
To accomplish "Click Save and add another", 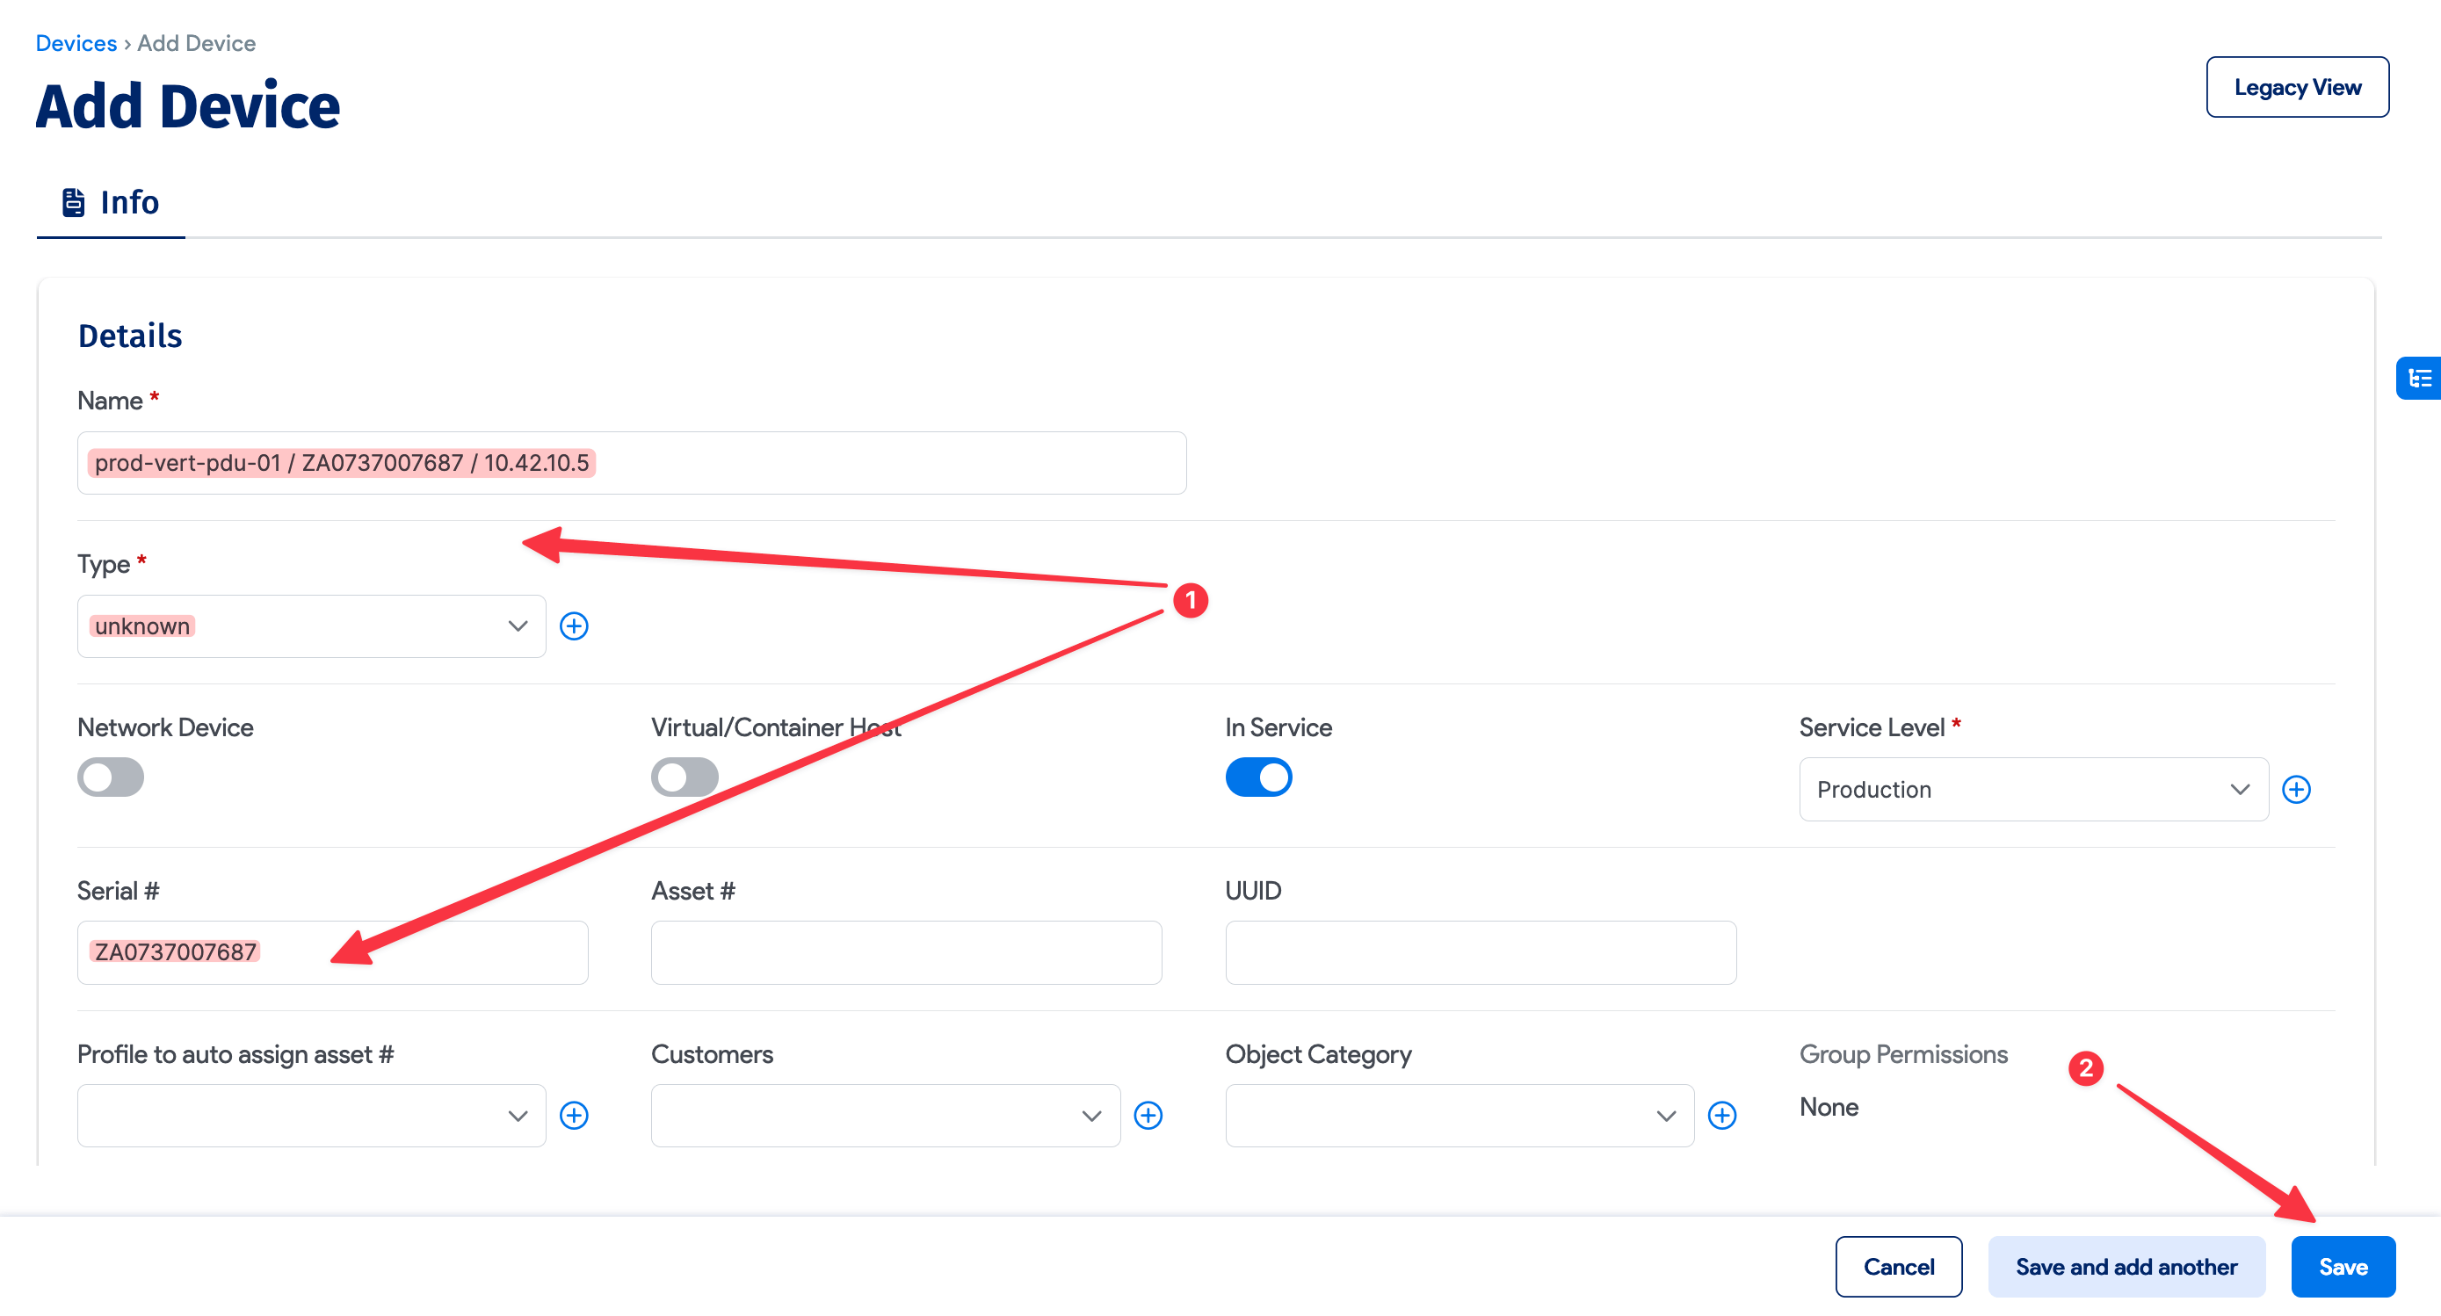I will click(x=2126, y=1266).
